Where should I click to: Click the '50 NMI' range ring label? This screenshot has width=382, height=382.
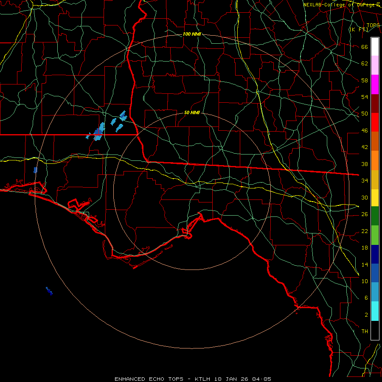point(192,112)
